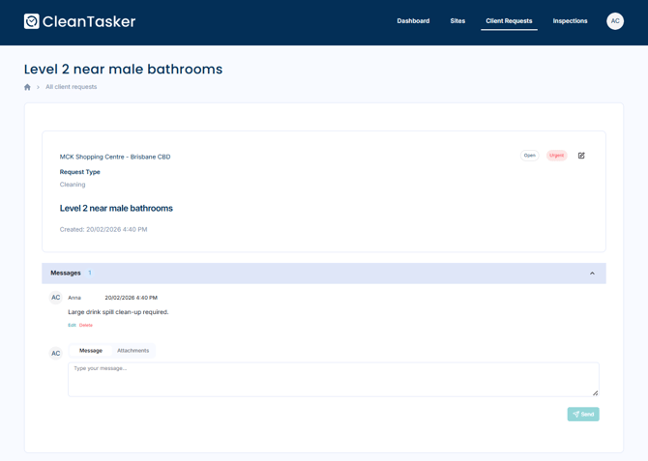This screenshot has width=648, height=461.
Task: Open the AC user avatar menu
Action: pos(614,21)
